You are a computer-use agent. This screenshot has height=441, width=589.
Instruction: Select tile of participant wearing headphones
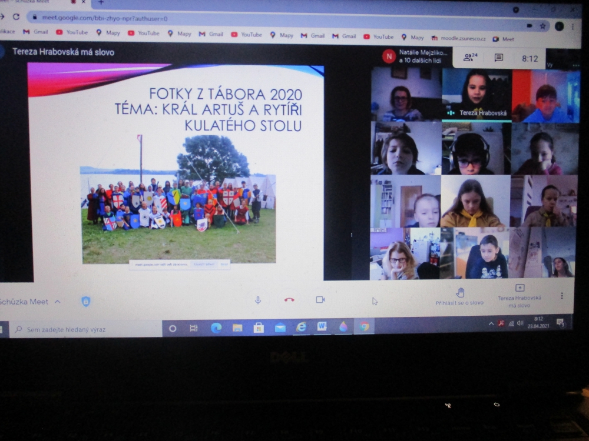point(476,149)
